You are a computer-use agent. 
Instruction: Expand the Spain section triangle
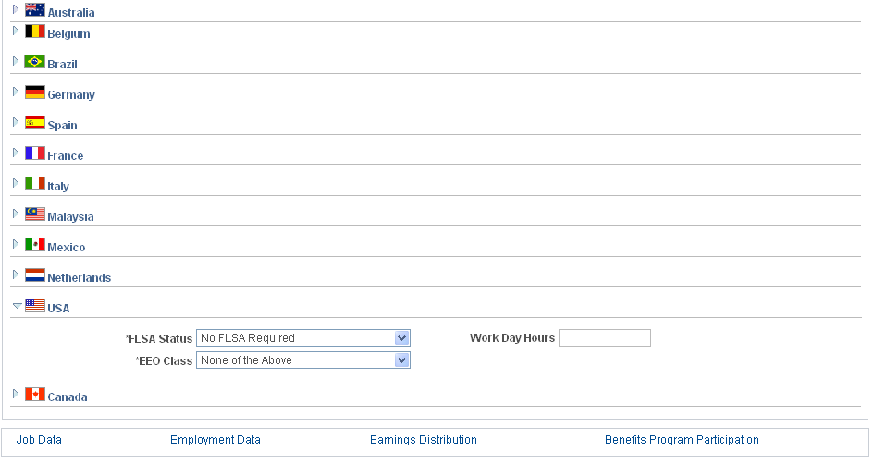click(x=16, y=122)
